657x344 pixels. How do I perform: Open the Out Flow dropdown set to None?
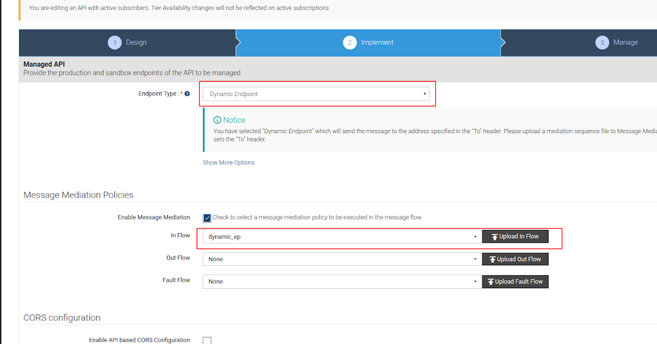(475, 259)
